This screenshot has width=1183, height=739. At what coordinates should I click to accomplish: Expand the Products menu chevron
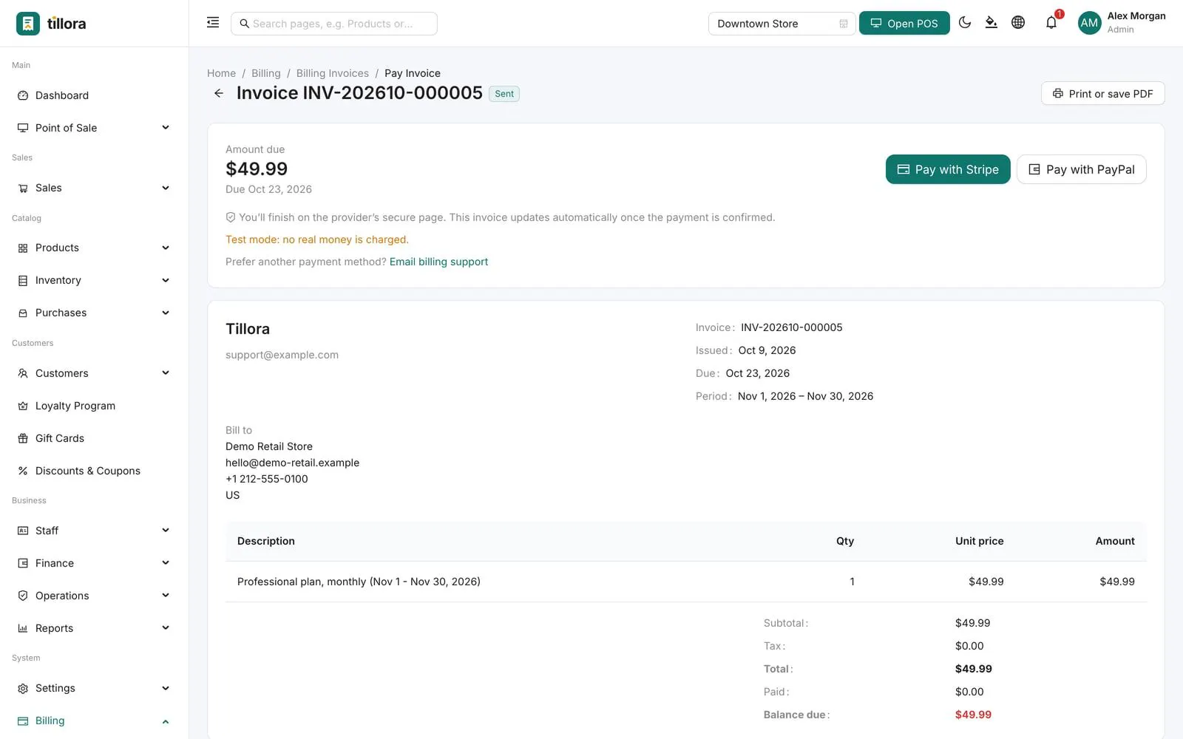pyautogui.click(x=166, y=248)
